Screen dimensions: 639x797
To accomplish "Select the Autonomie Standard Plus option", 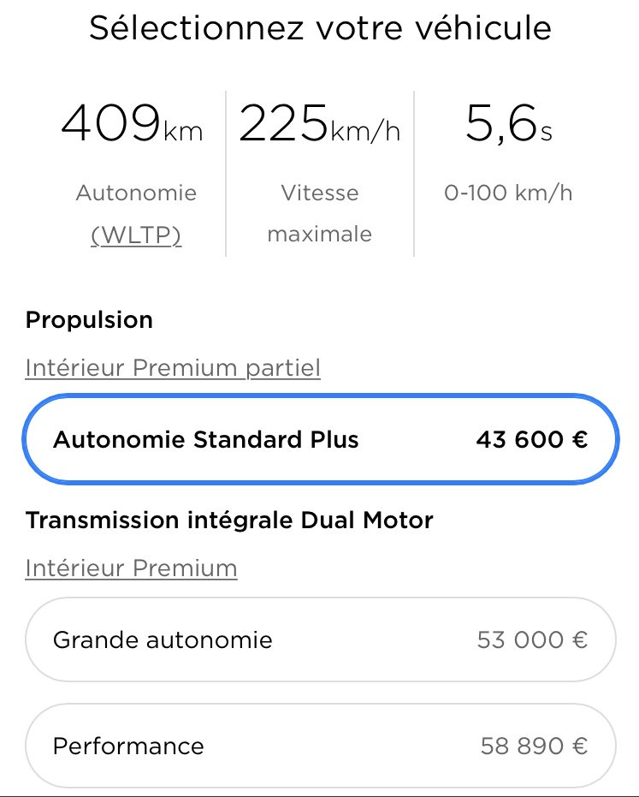I will (206, 440).
